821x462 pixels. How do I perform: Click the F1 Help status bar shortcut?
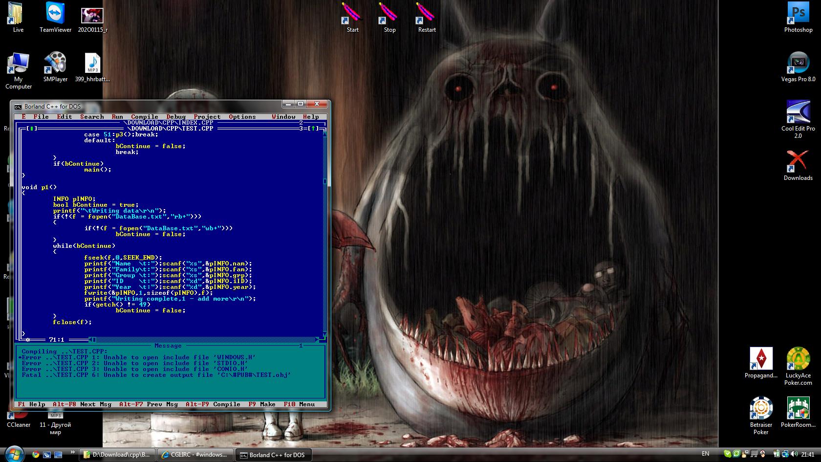(x=31, y=404)
